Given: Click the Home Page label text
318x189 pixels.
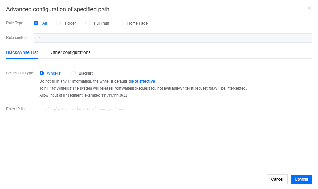Looking at the screenshot, I should coord(137,23).
